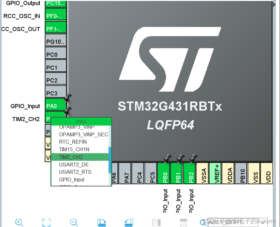This screenshot has width=280, height=227.
Task: Click the greyed horizontal split view icon
Action: 183,222
